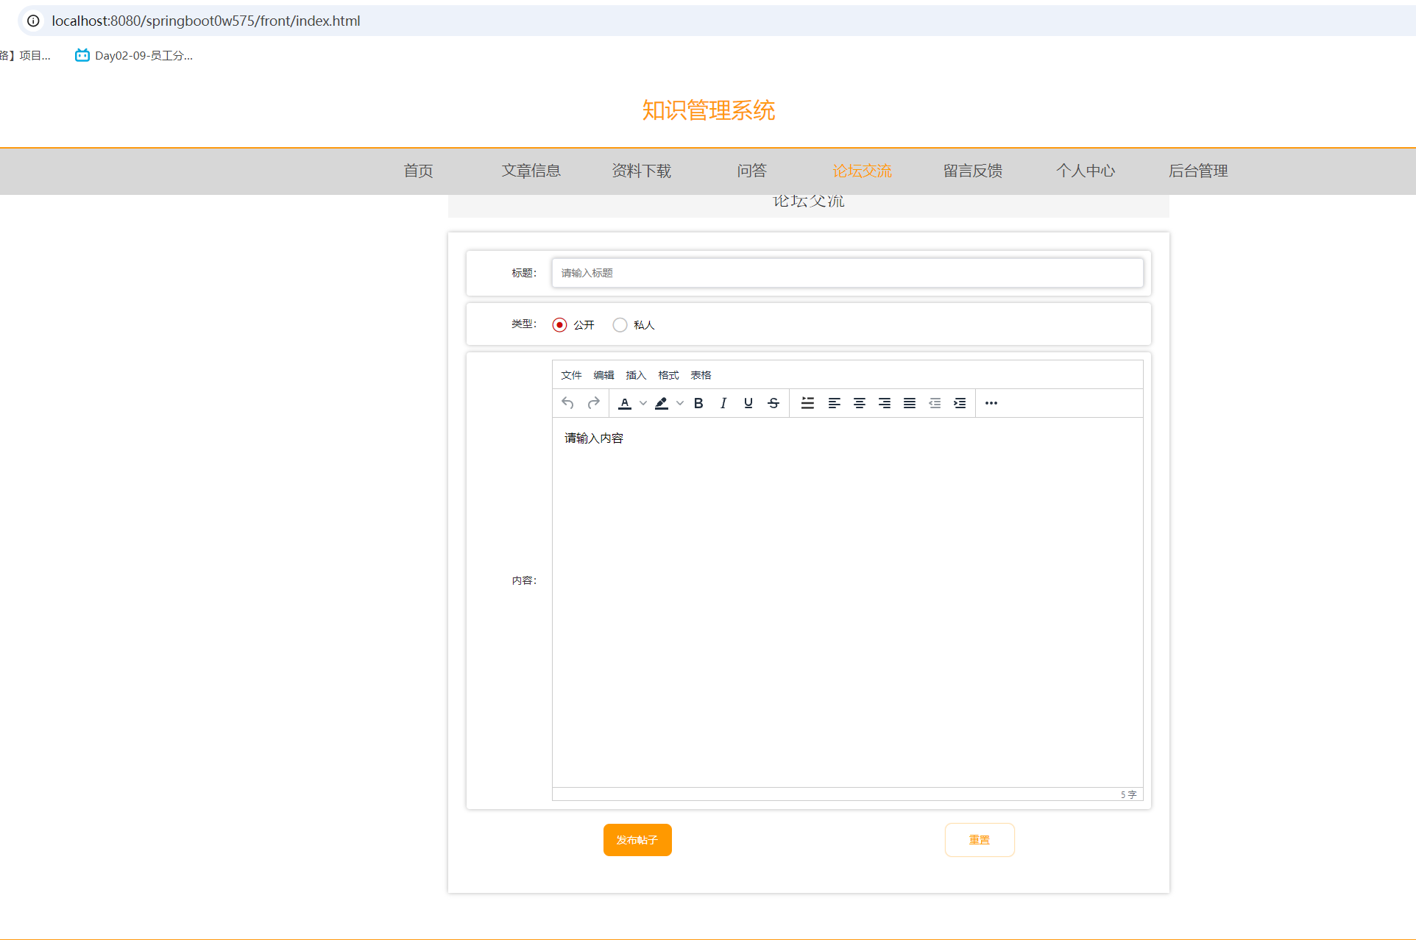The image size is (1416, 940).
Task: Align text right
Action: pos(885,403)
